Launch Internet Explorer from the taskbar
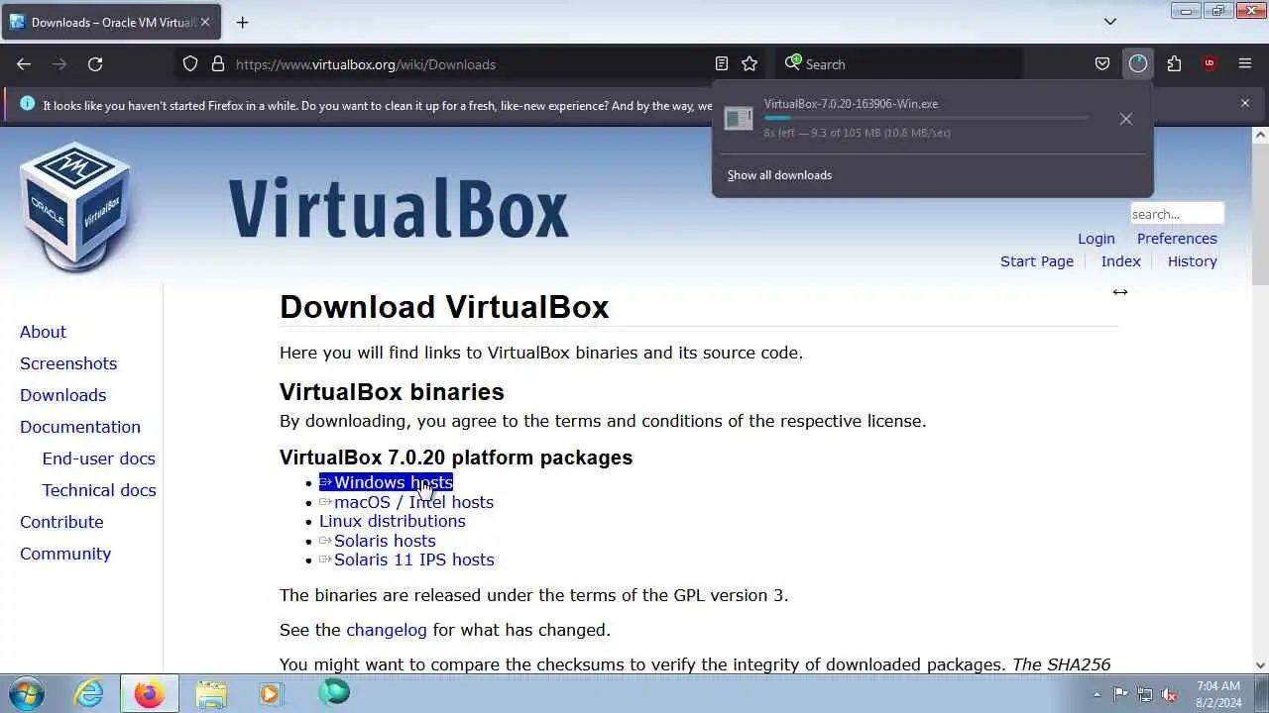Viewport: 1269px width, 713px height. click(x=89, y=693)
